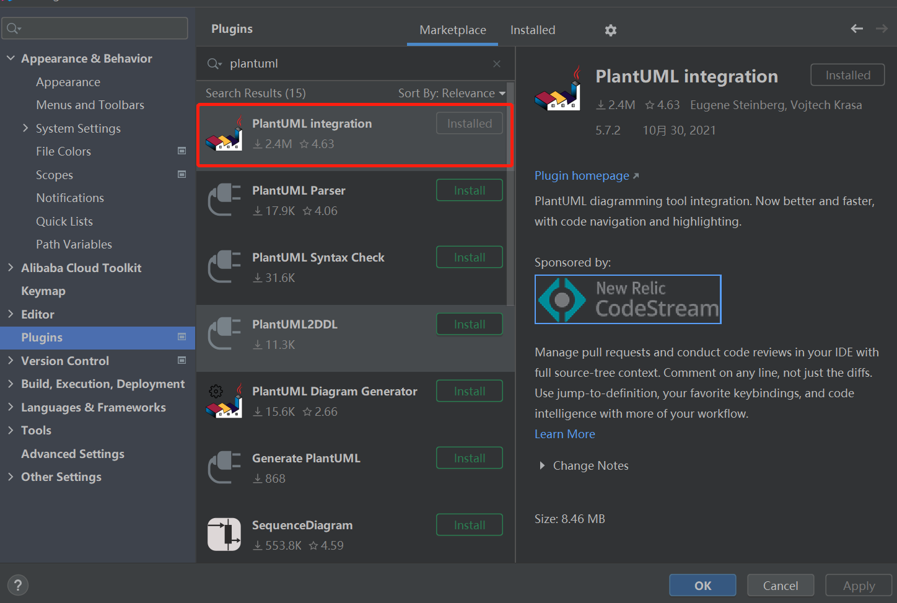The width and height of the screenshot is (897, 603).
Task: Clear the plantuml search text
Action: 497,64
